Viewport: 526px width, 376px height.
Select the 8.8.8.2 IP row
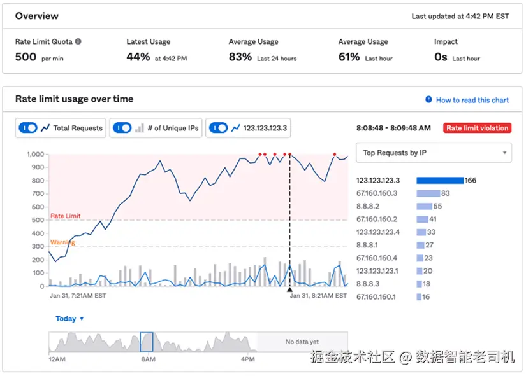click(399, 206)
